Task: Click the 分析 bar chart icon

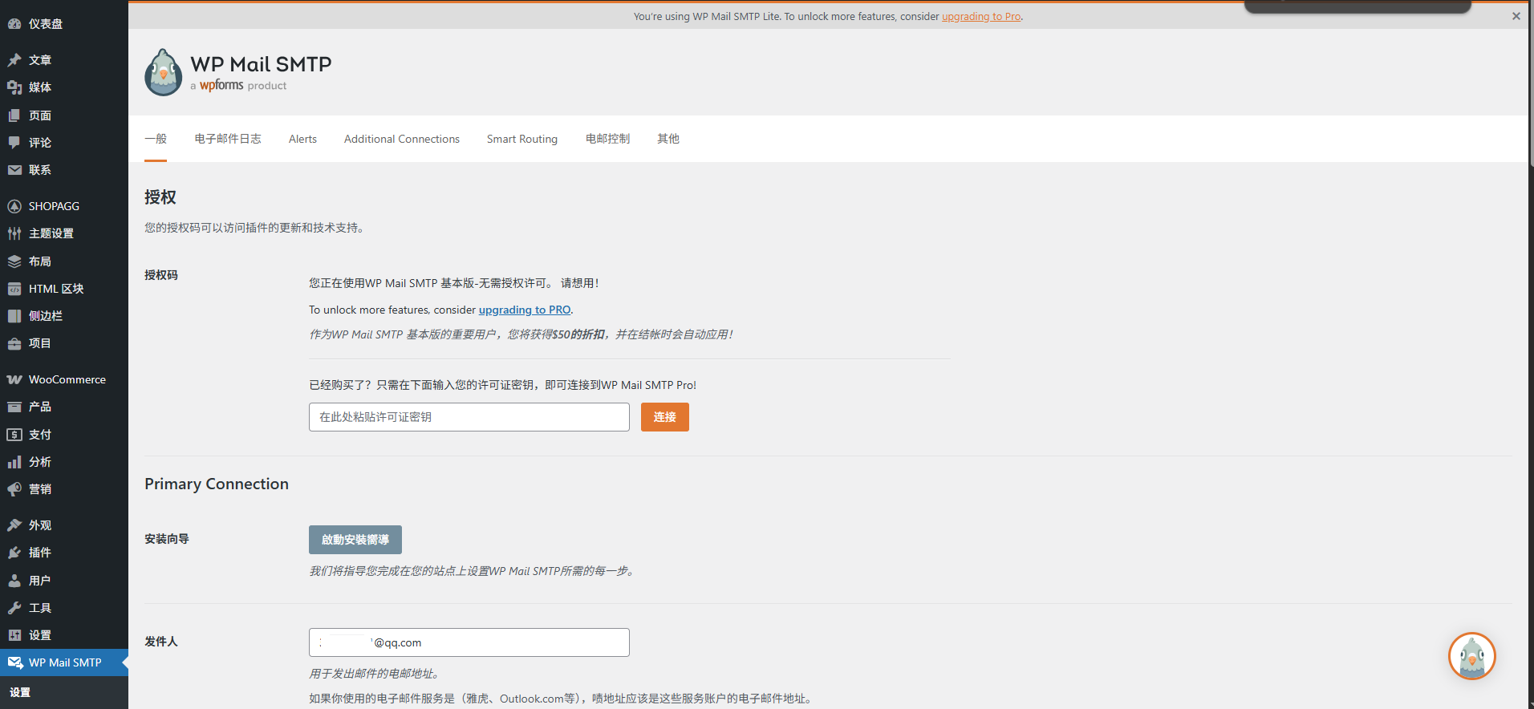Action: (14, 462)
